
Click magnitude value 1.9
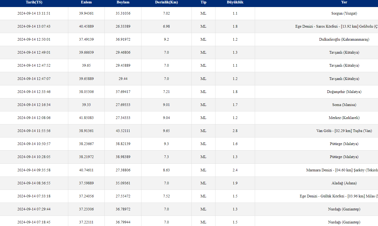235,183
